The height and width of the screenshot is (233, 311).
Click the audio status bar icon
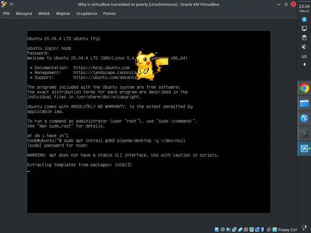coord(228,229)
